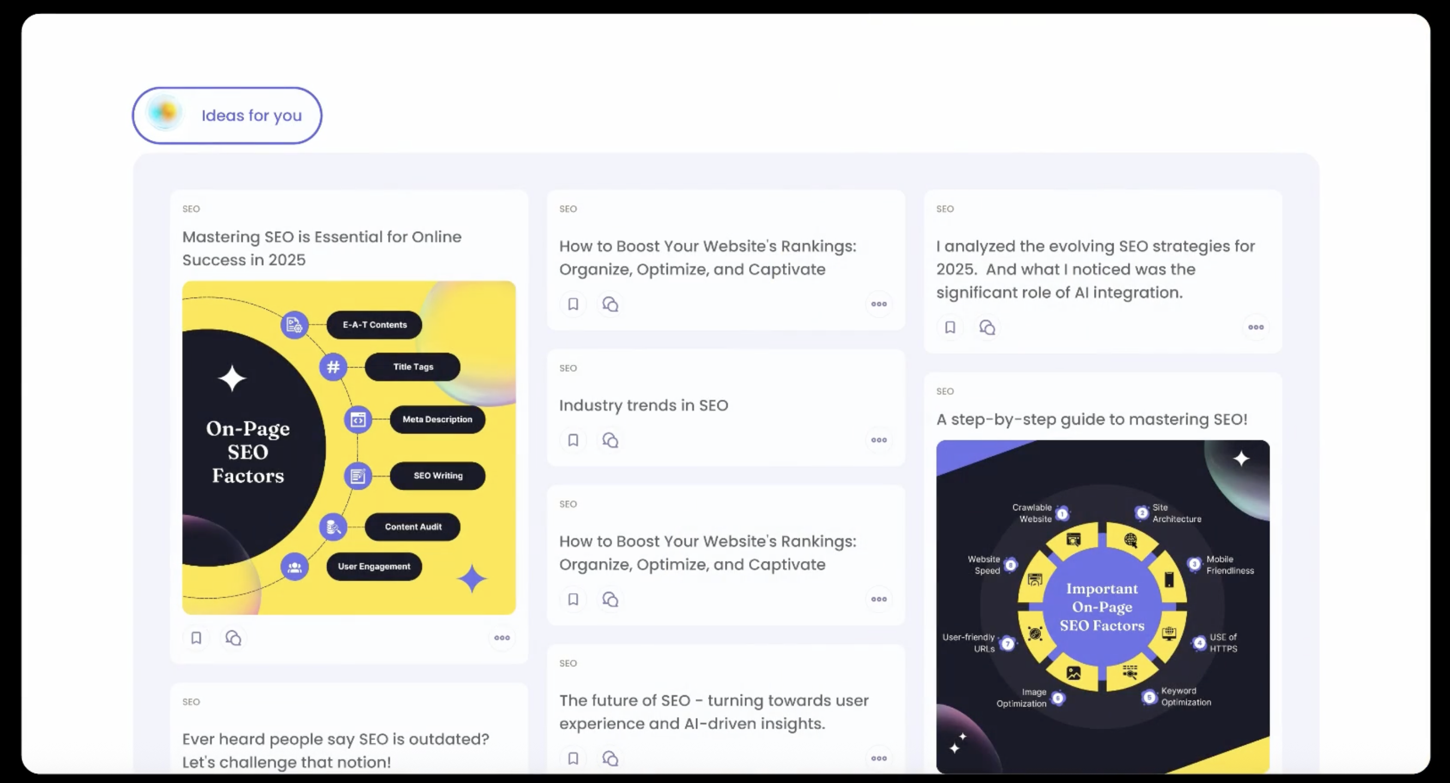The height and width of the screenshot is (783, 1450).
Task: Bookmark the Mastering SEO is Essential card
Action: coord(196,638)
